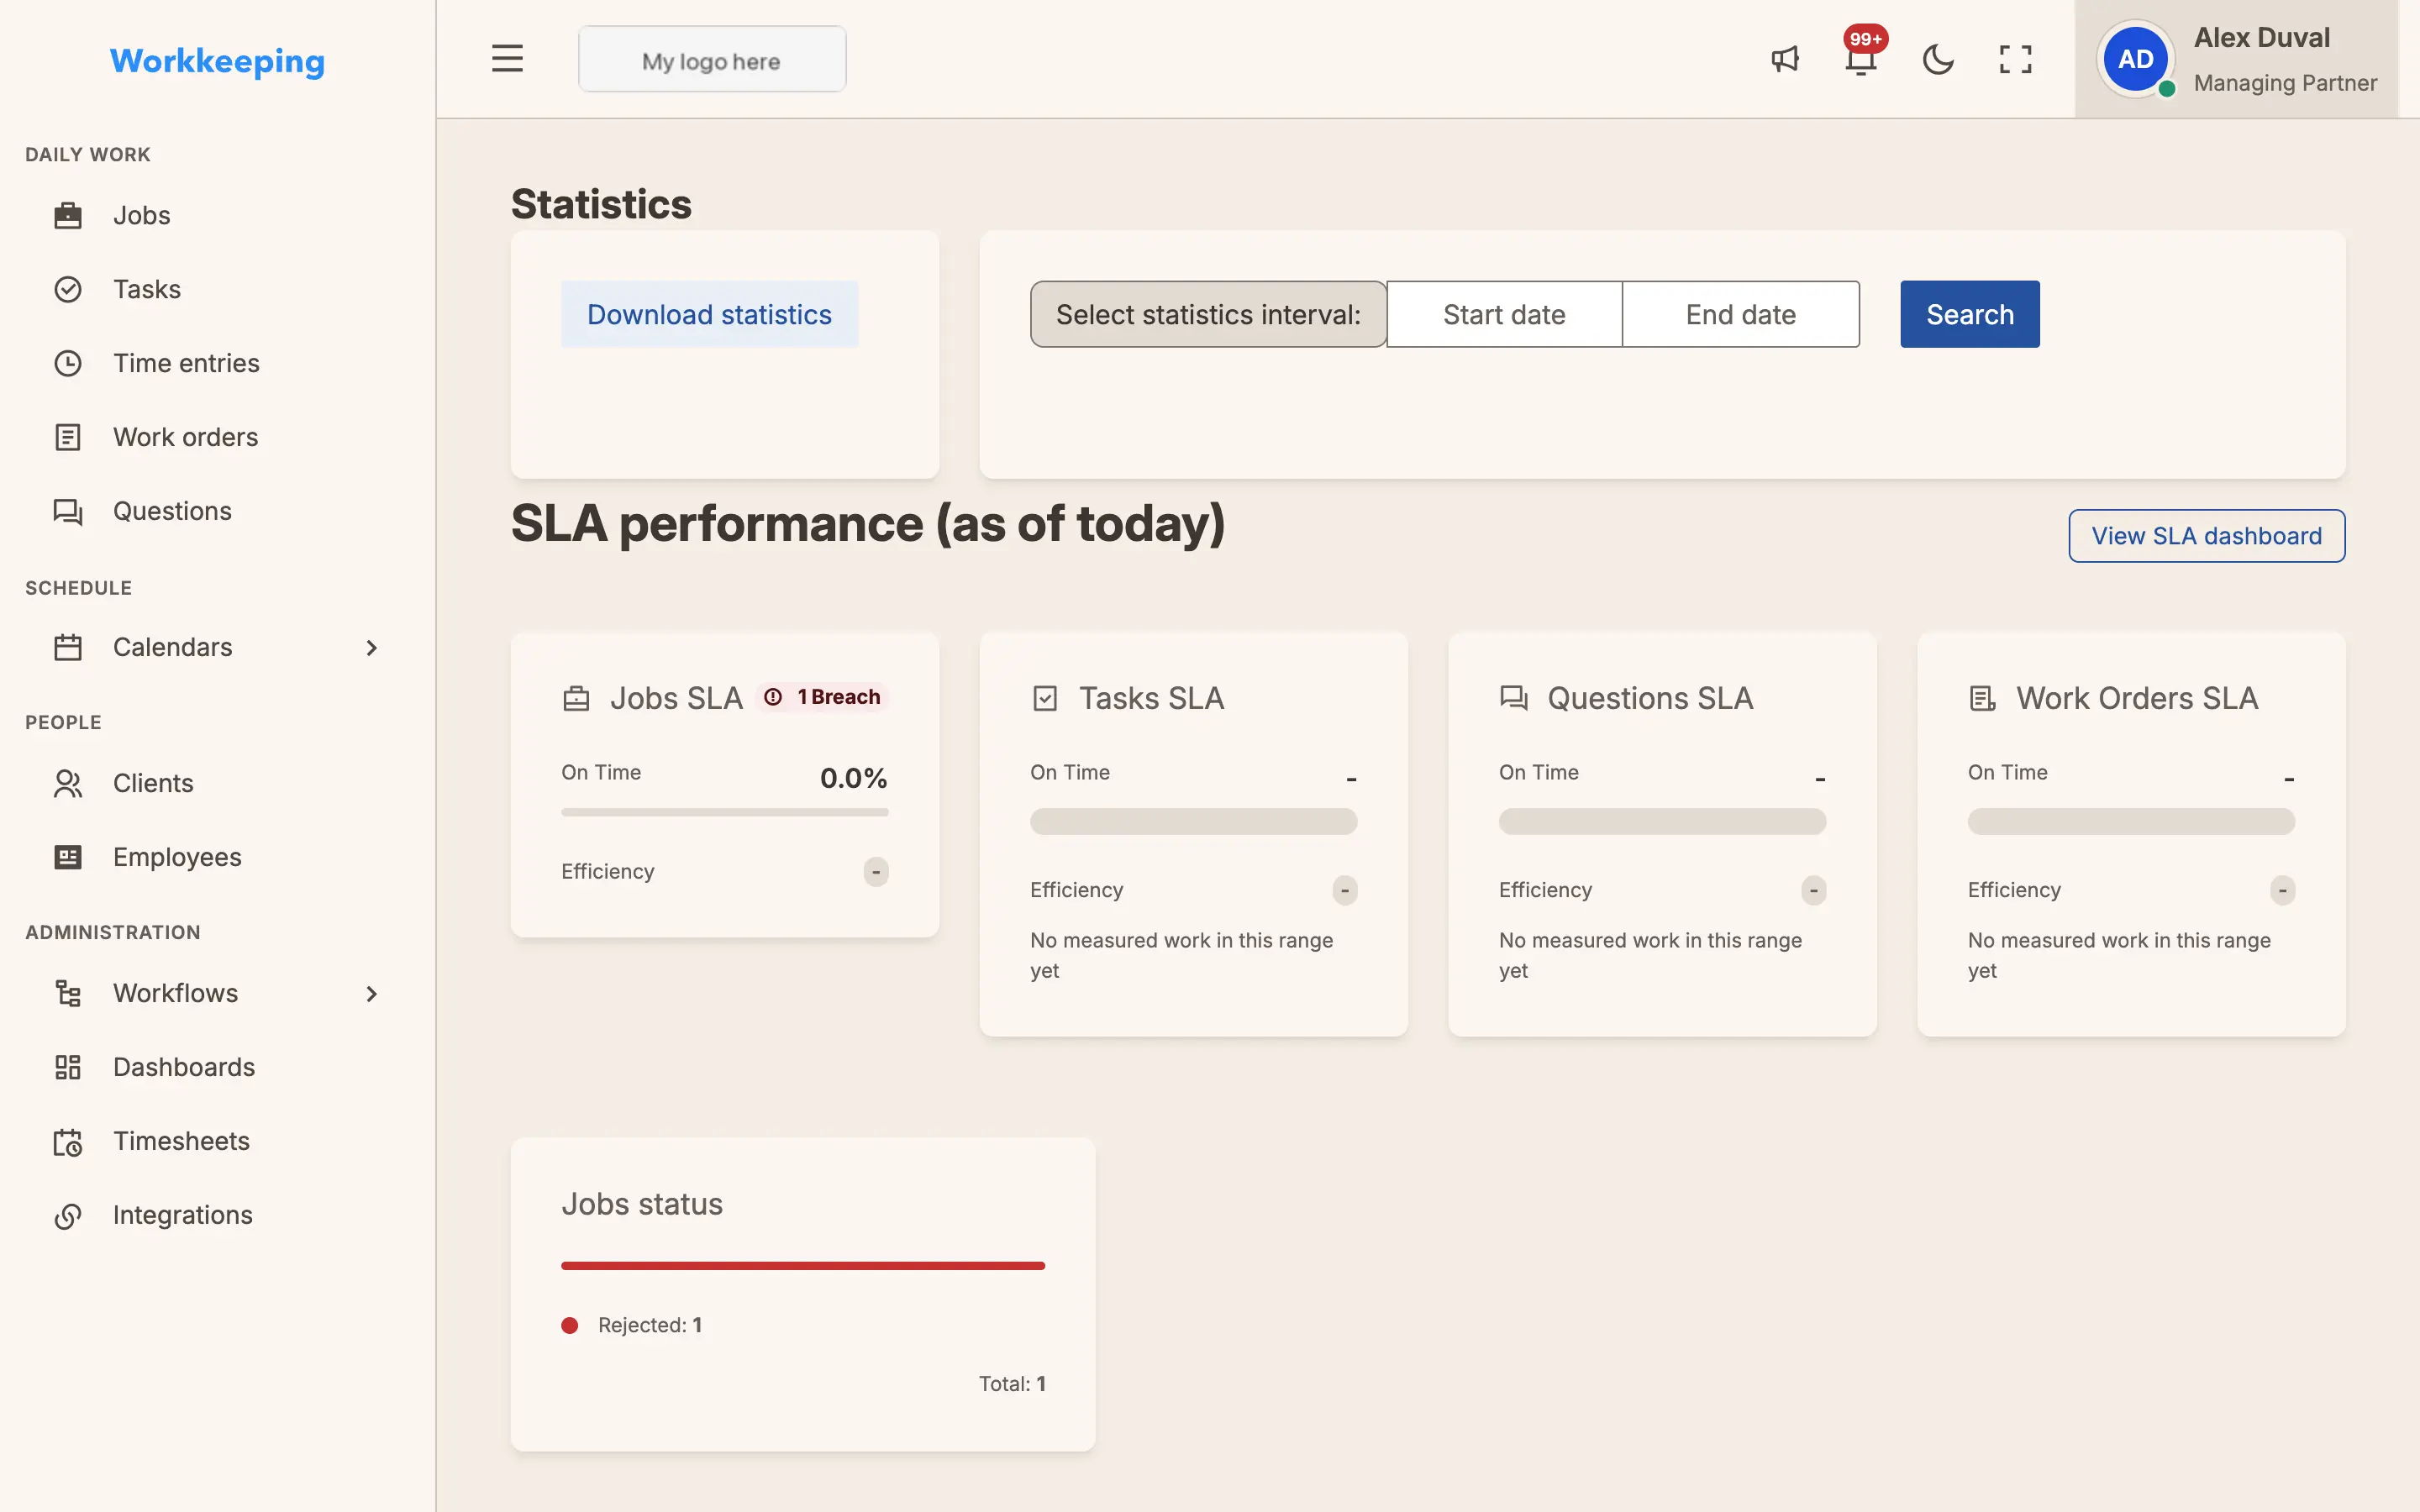Click the Timesheets icon in sidebar
2420x1512 pixels.
coord(68,1141)
